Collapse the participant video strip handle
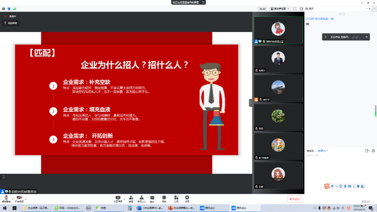 [251, 103]
